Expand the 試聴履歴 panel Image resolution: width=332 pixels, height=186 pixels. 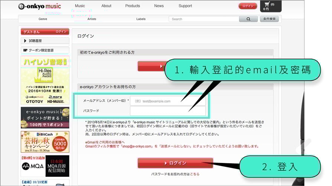[x=45, y=41]
